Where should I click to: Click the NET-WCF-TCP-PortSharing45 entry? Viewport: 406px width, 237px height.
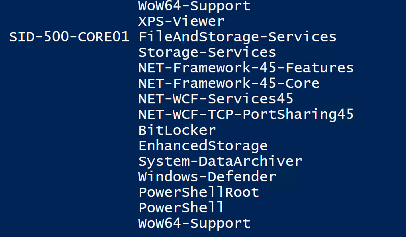click(x=246, y=115)
